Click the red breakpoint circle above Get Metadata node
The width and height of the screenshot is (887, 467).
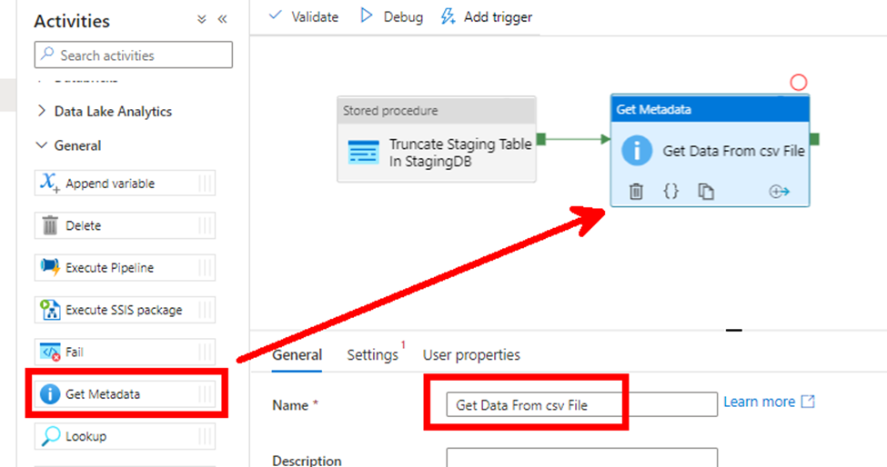(798, 83)
